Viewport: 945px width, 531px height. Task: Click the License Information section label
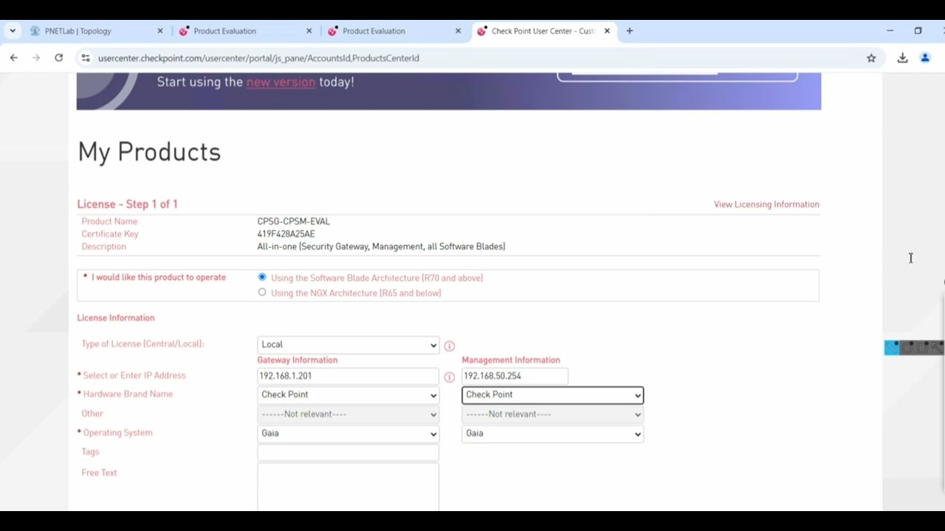click(116, 318)
